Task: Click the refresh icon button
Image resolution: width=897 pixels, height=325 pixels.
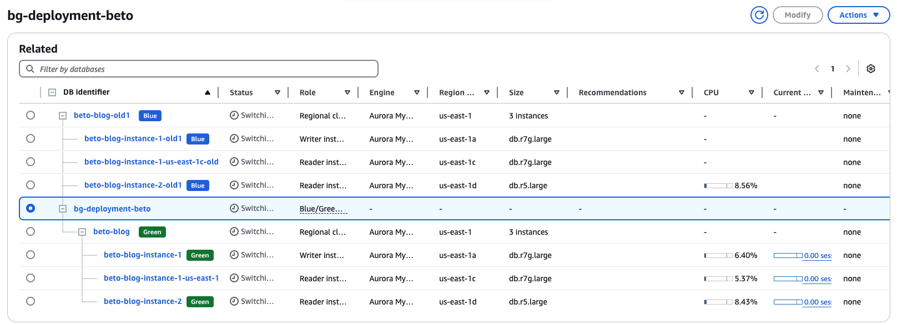Action: pyautogui.click(x=759, y=15)
